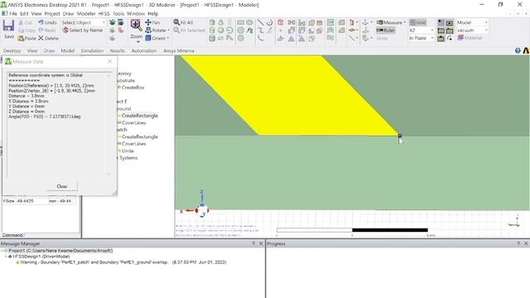Switch to the Results ribbon tab

point(118,50)
